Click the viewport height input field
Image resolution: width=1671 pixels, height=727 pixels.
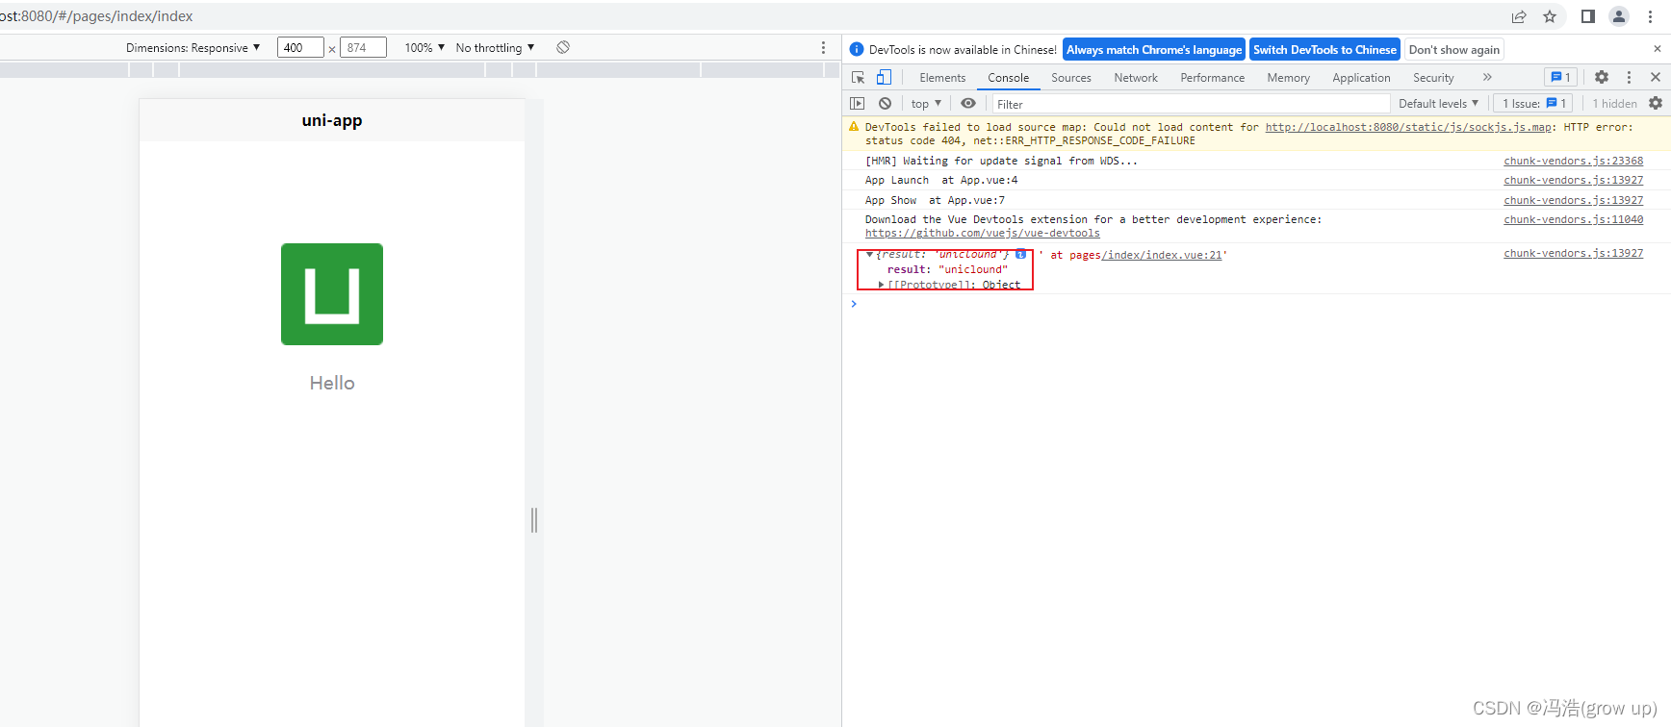(363, 47)
